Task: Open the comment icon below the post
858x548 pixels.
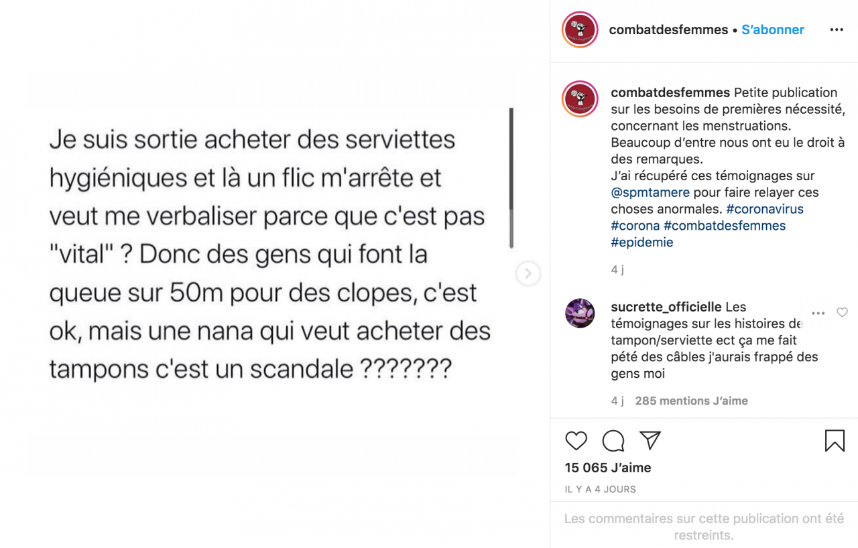Action: click(612, 441)
